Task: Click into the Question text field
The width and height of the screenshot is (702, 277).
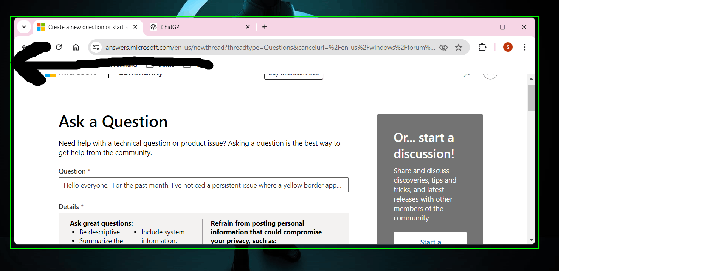Action: pos(203,185)
